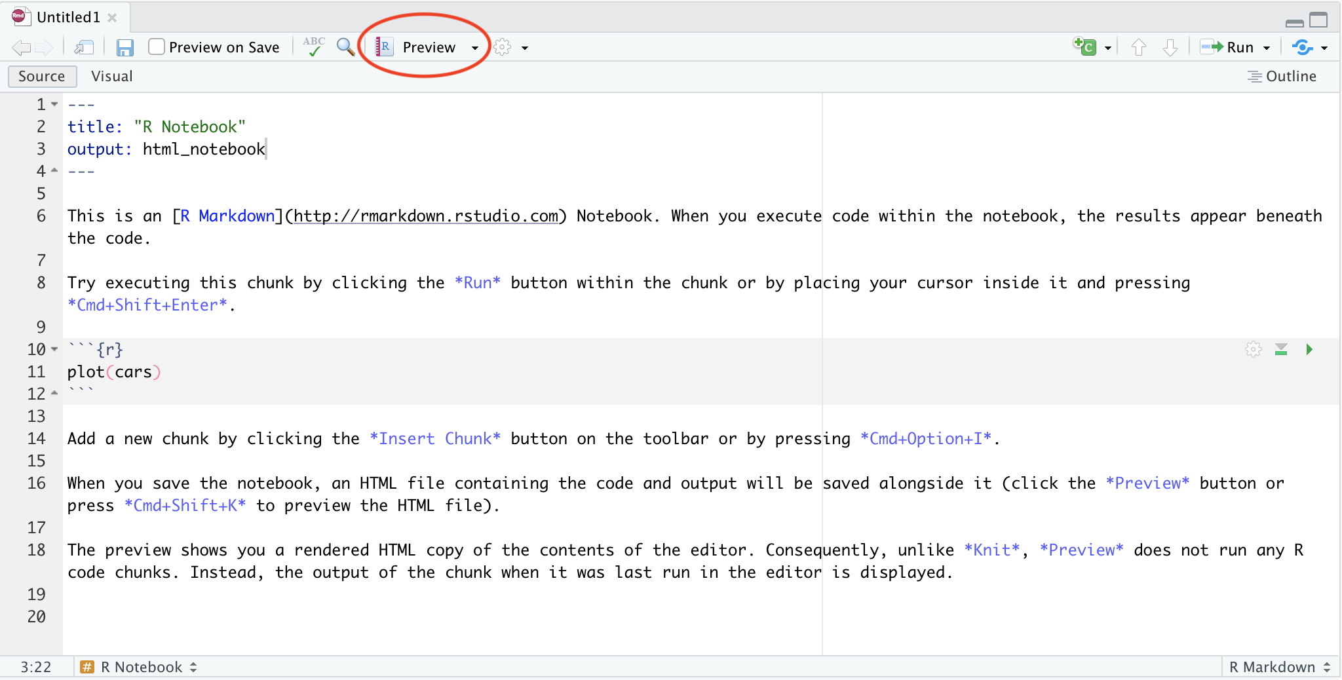Open find and replace magnifier icon
The height and width of the screenshot is (680, 1342).
[345, 47]
